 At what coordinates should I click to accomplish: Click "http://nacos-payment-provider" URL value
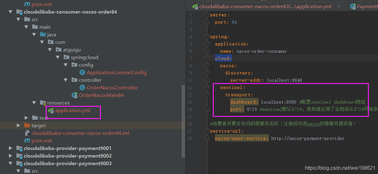click(x=308, y=139)
